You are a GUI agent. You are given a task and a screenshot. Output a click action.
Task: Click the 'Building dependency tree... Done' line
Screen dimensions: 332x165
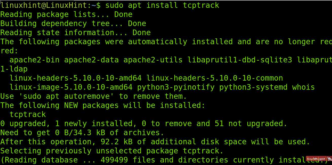click(x=73, y=23)
